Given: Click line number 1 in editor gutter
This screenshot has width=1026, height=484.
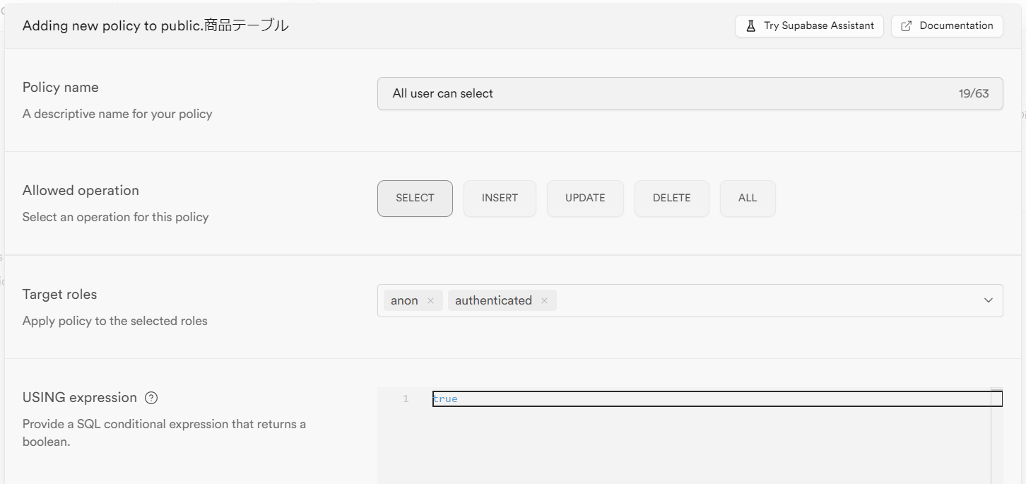Looking at the screenshot, I should pos(406,399).
